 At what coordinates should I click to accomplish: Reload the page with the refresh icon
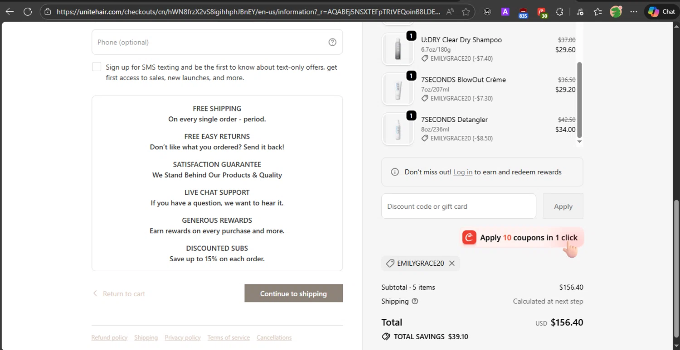[28, 12]
